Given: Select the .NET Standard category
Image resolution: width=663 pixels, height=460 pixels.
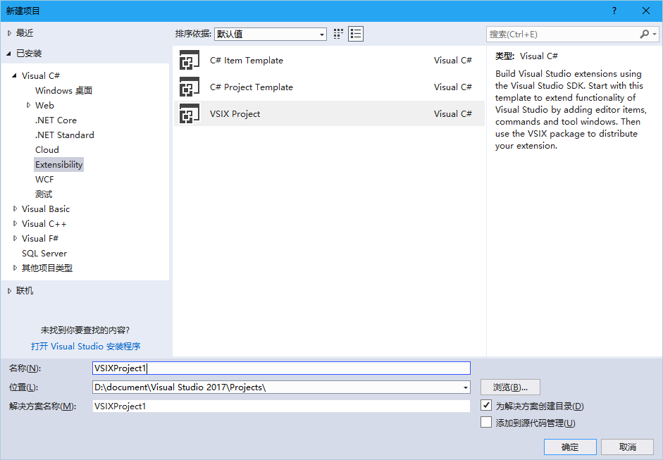Looking at the screenshot, I should click(x=65, y=135).
